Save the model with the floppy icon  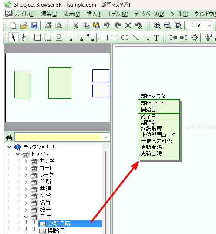(x=34, y=25)
